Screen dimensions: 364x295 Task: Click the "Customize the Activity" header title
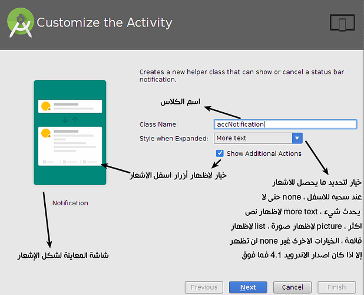click(x=104, y=23)
